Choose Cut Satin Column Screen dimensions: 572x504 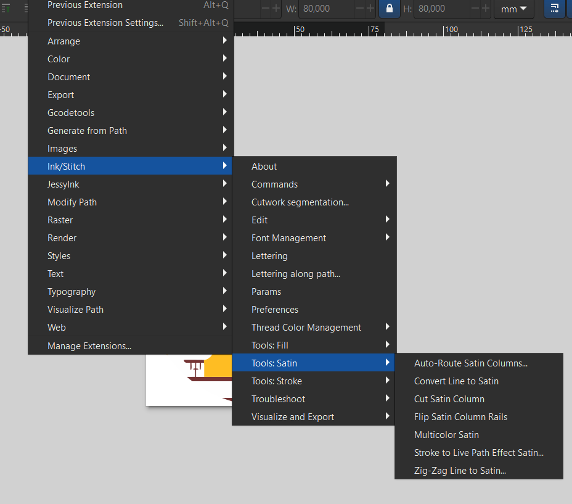[x=479, y=399]
